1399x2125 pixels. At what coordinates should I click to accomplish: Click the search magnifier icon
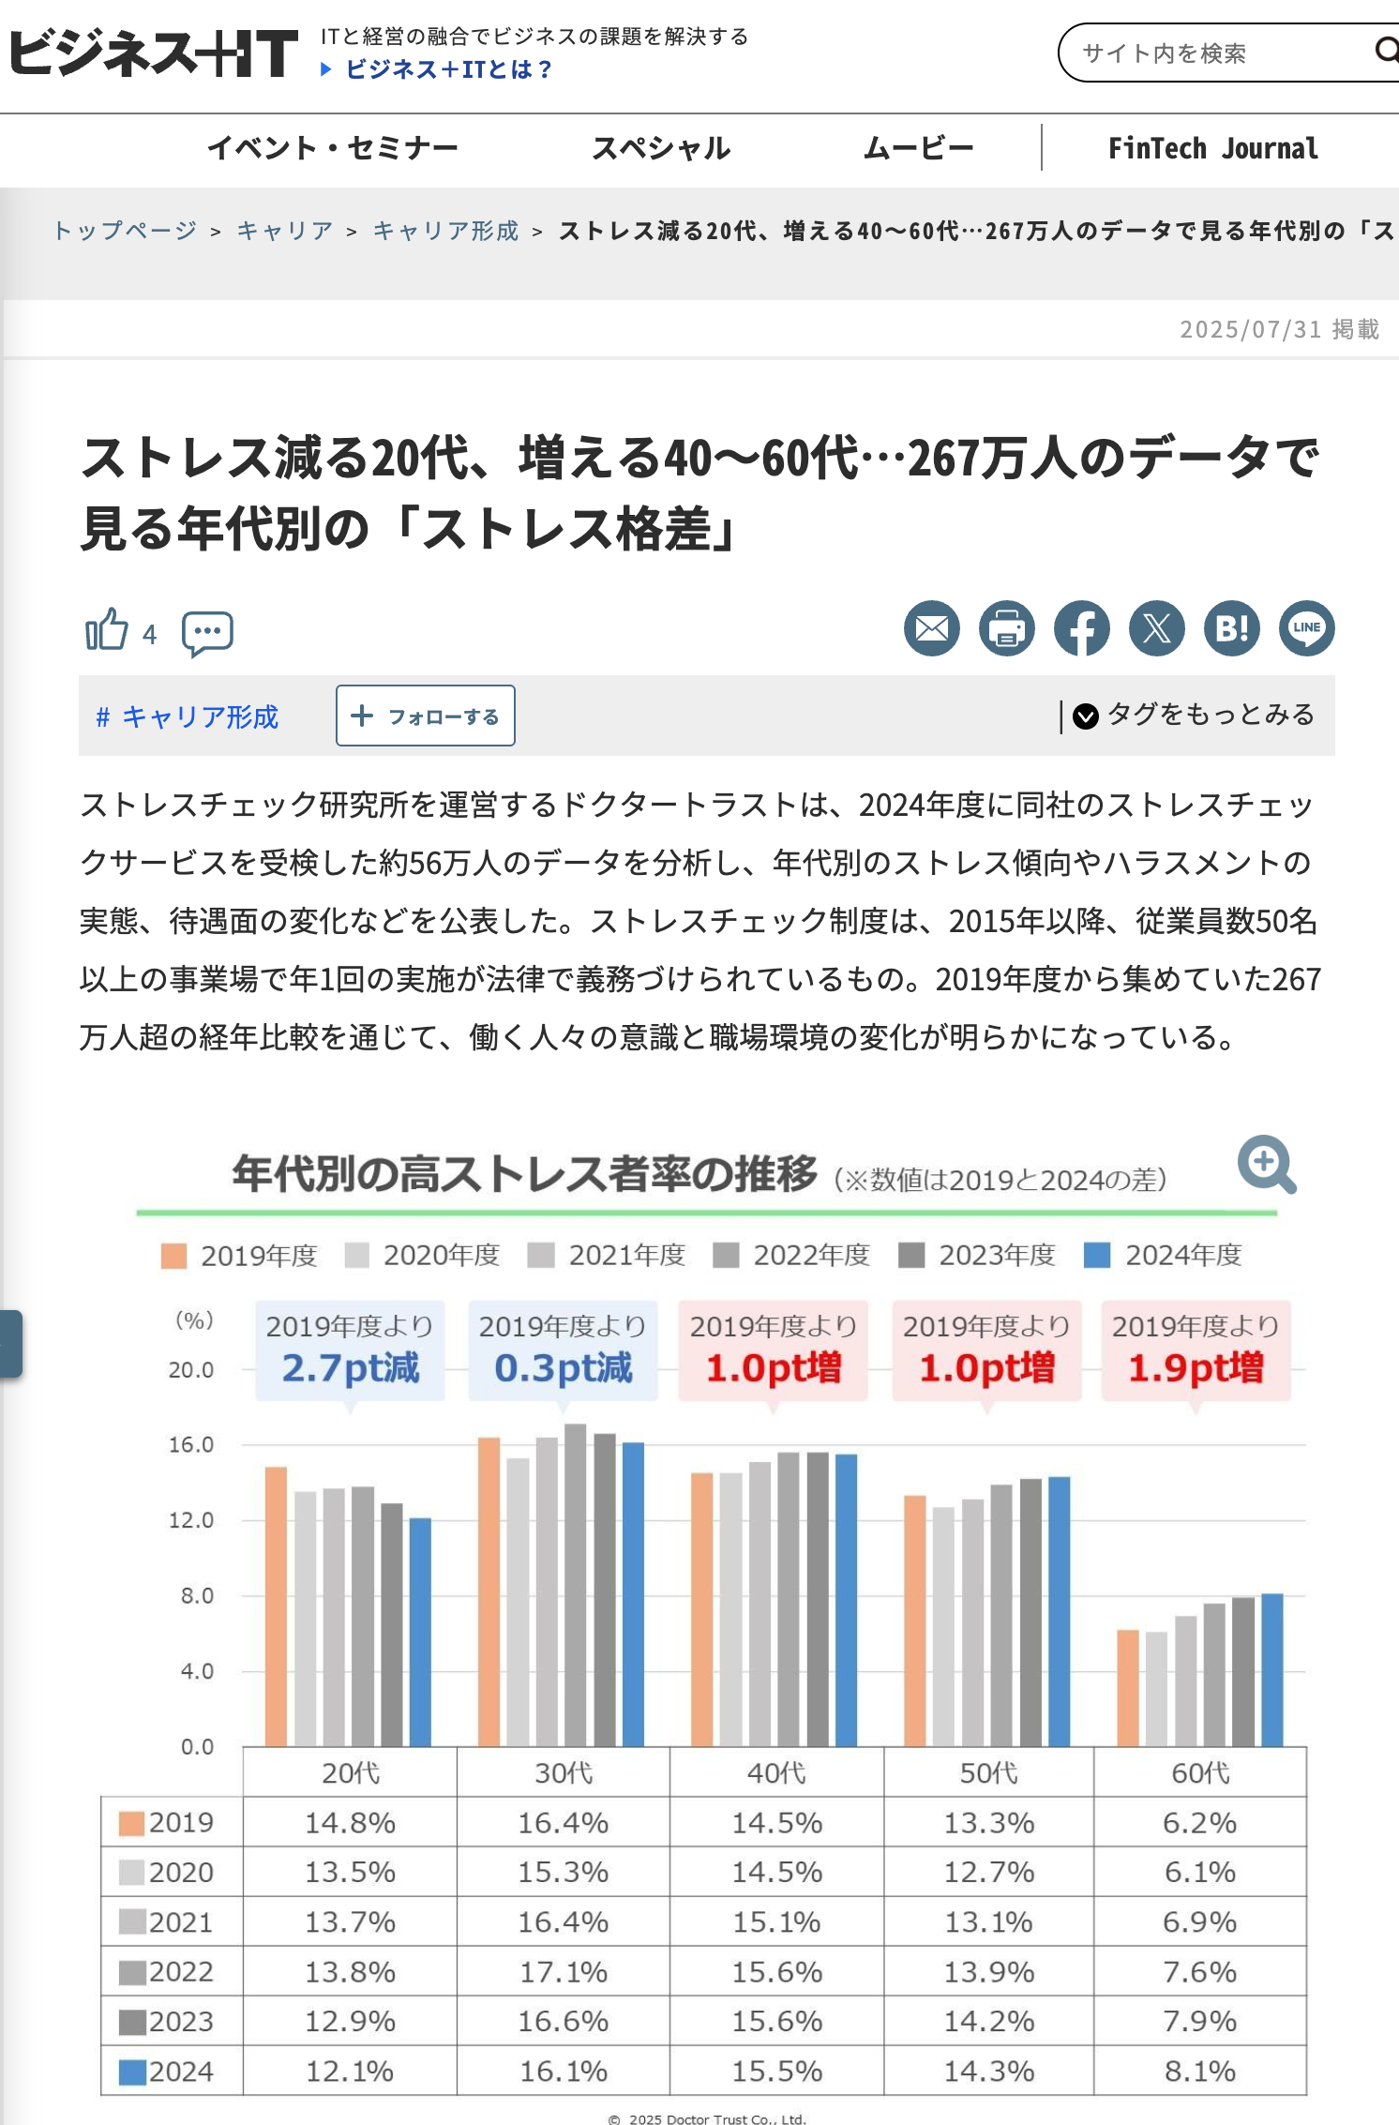point(1386,51)
